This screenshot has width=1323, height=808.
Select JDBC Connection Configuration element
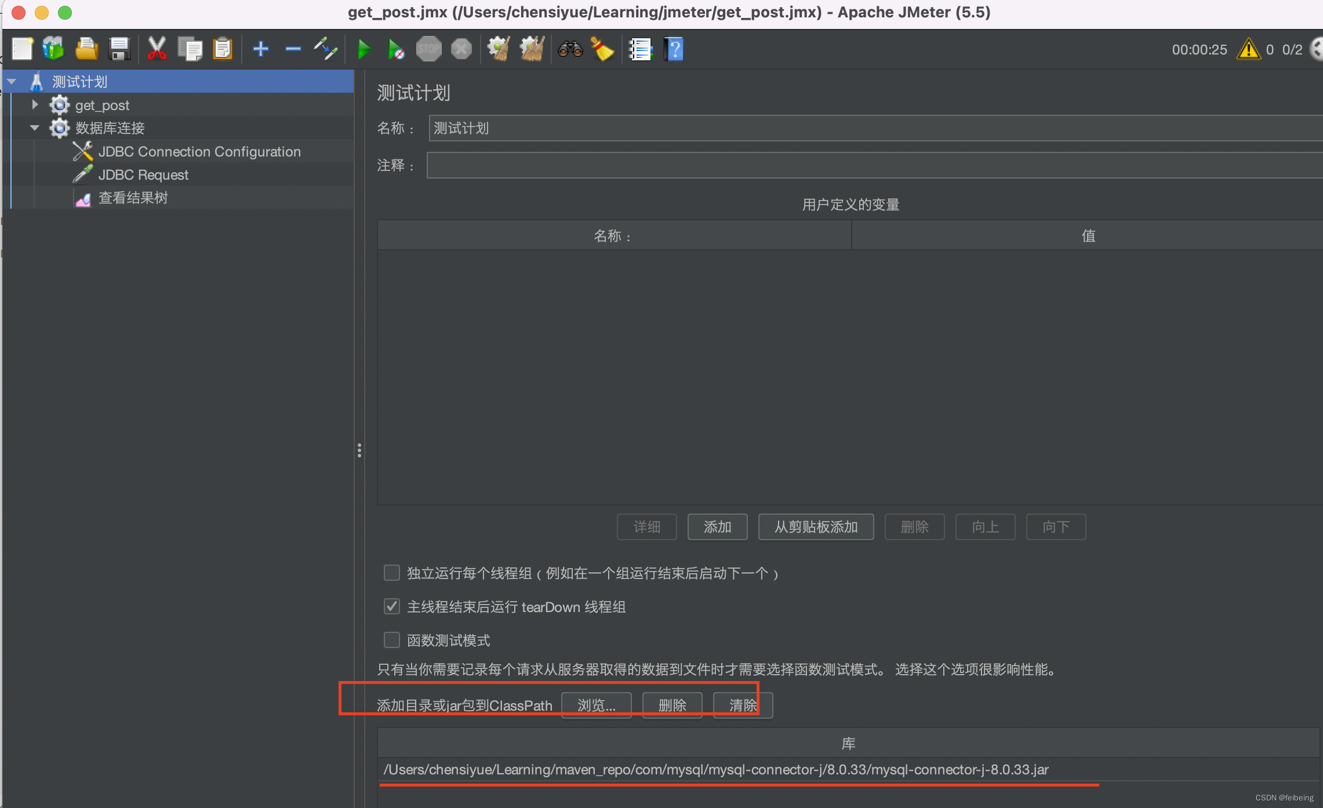[x=199, y=151]
